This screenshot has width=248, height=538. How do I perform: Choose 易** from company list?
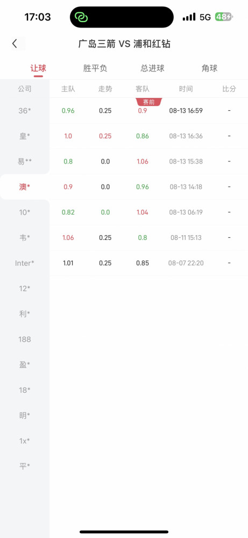(25, 161)
